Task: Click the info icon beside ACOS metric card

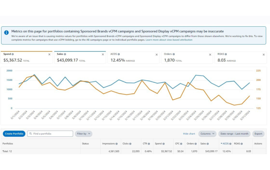Action: click(x=119, y=54)
